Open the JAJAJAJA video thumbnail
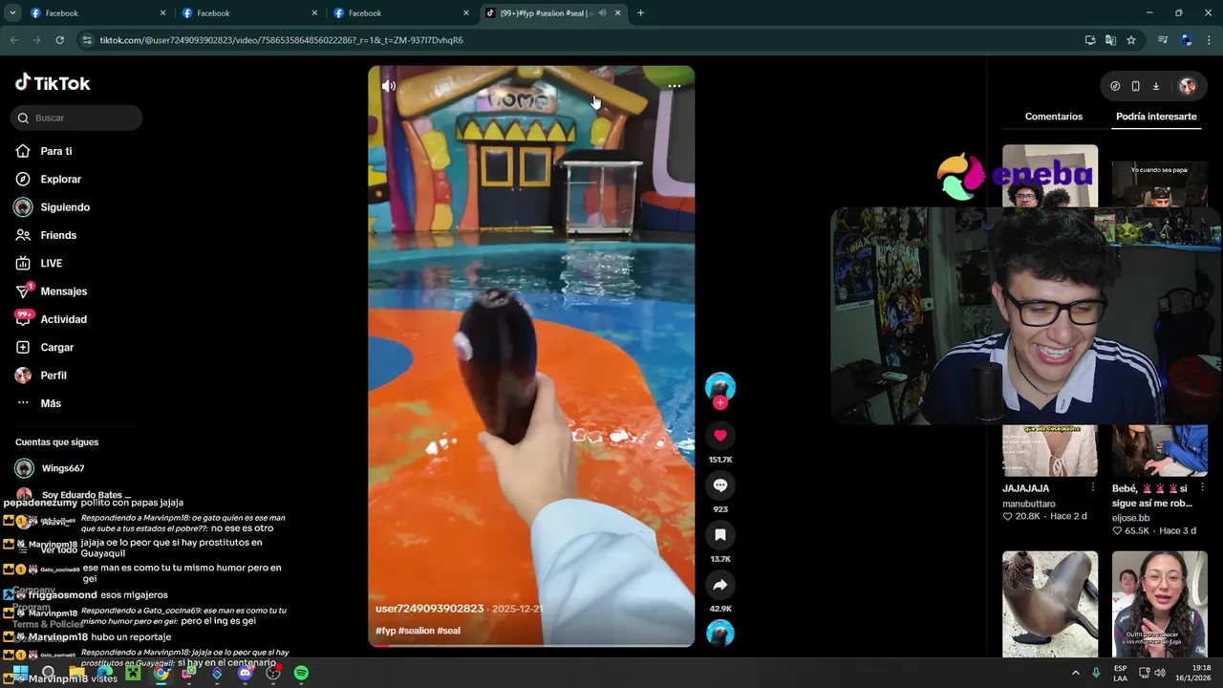 coord(1050,450)
